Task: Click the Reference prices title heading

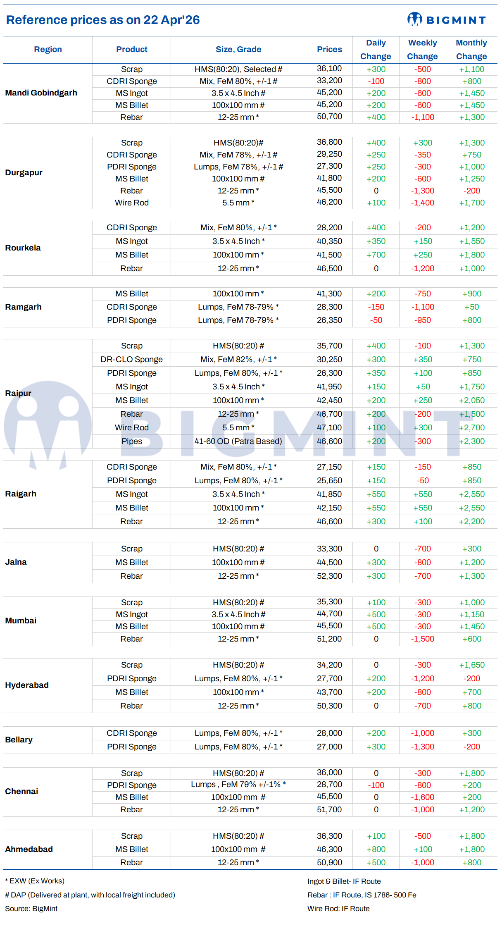Action: point(103,20)
